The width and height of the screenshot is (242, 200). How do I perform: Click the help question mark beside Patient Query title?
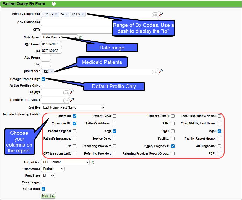pyautogui.click(x=54, y=4)
